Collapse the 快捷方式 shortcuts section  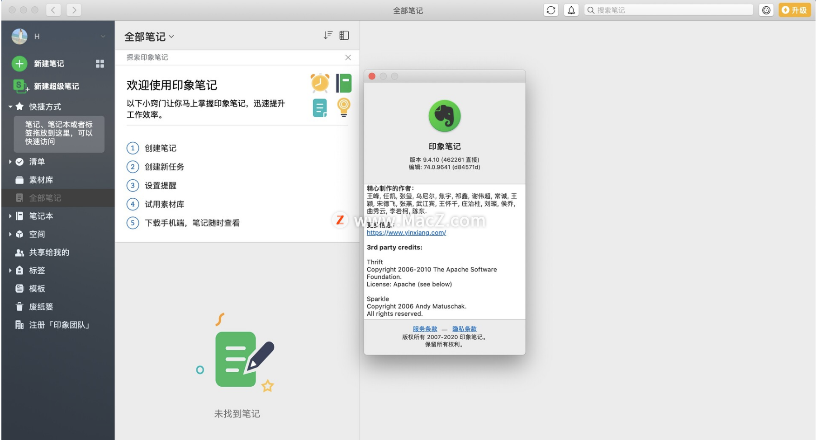[10, 107]
